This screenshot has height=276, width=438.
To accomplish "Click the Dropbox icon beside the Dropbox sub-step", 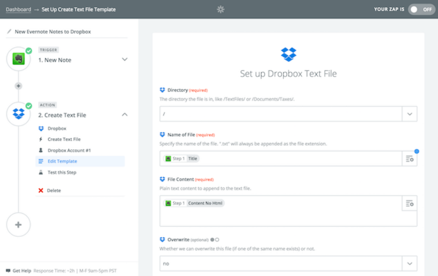I will coord(41,128).
